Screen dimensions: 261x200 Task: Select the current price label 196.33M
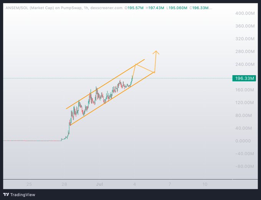coord(244,78)
